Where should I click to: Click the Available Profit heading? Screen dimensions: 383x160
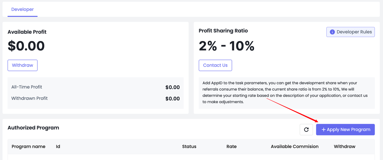pos(27,32)
